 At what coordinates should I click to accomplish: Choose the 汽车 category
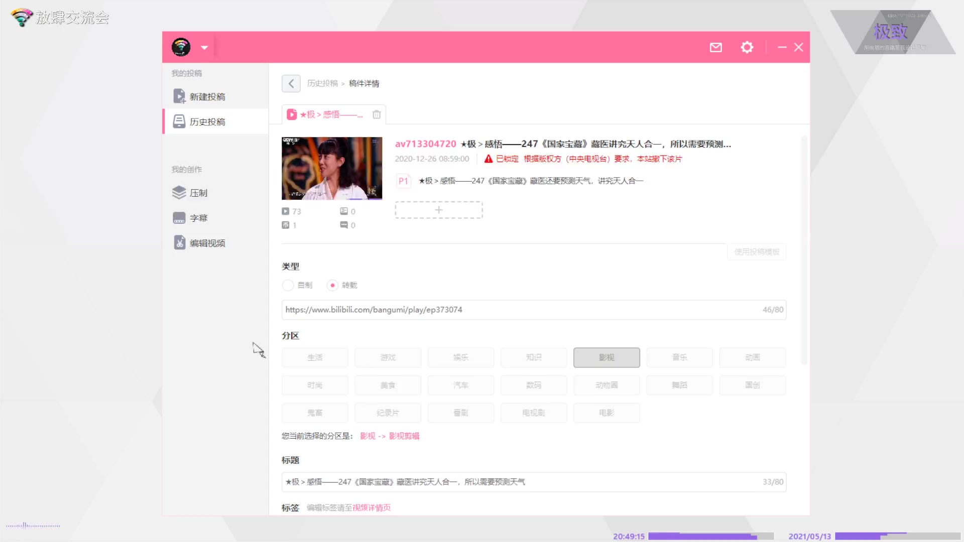461,385
